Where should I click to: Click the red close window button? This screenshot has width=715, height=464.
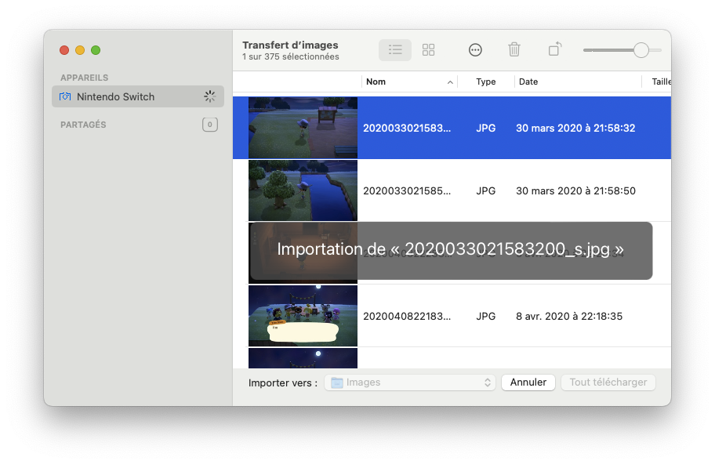coord(64,50)
